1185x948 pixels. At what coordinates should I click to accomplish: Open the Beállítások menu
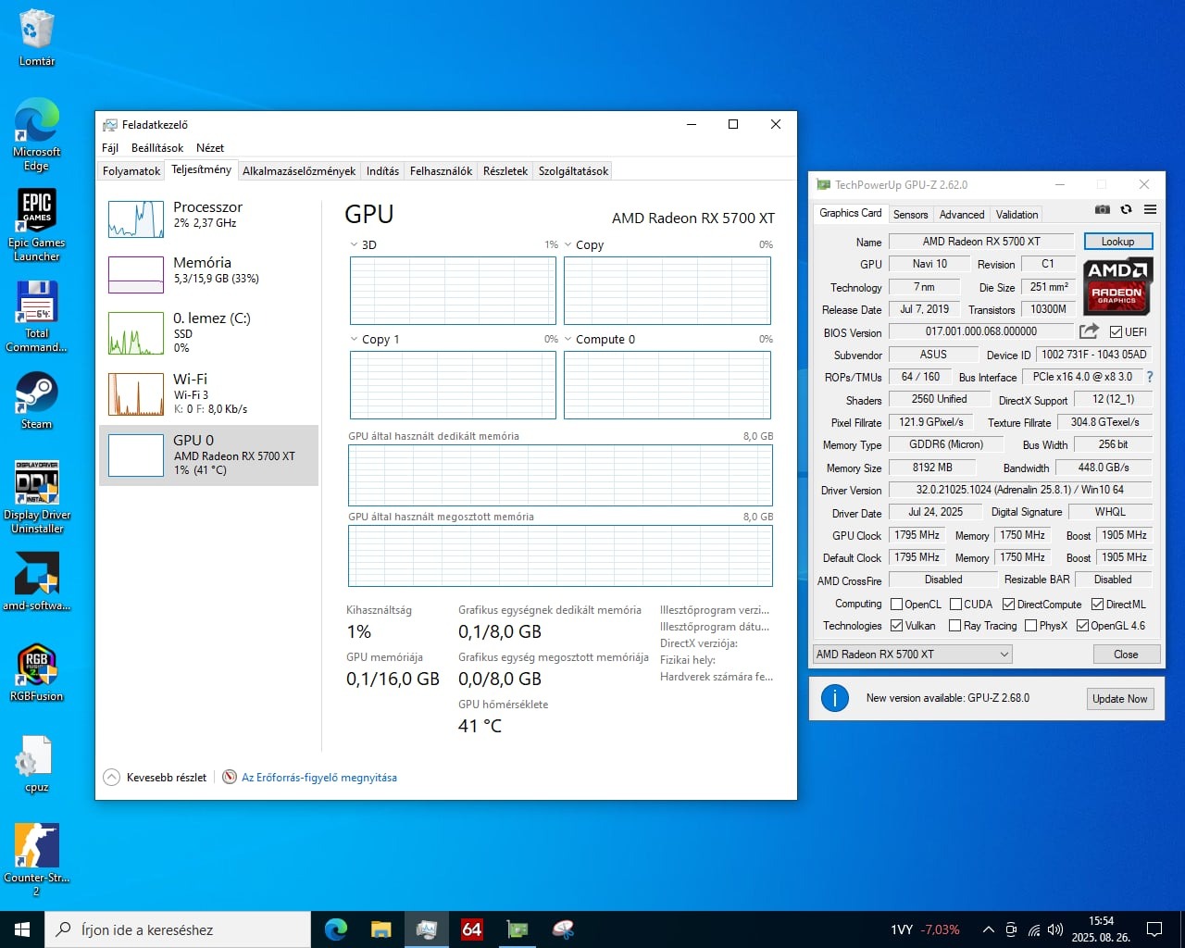157,148
